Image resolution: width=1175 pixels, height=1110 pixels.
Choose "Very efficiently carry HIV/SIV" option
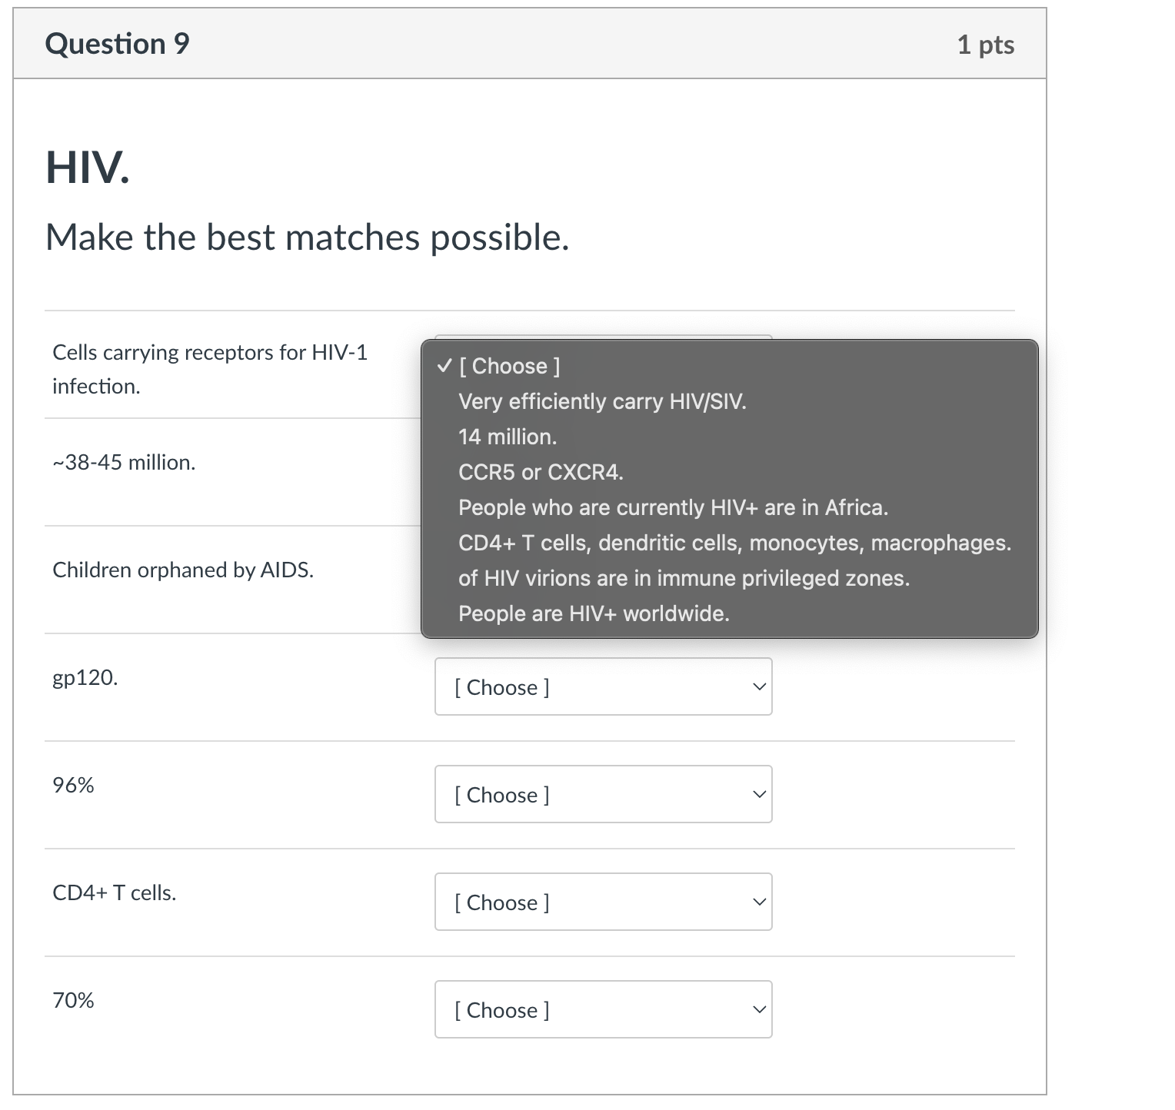coord(603,400)
